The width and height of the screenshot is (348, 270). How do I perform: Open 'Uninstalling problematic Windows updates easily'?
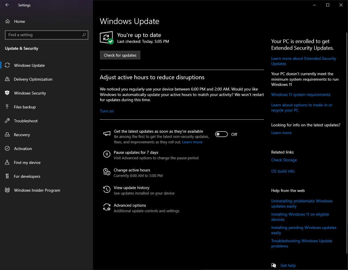tap(302, 204)
